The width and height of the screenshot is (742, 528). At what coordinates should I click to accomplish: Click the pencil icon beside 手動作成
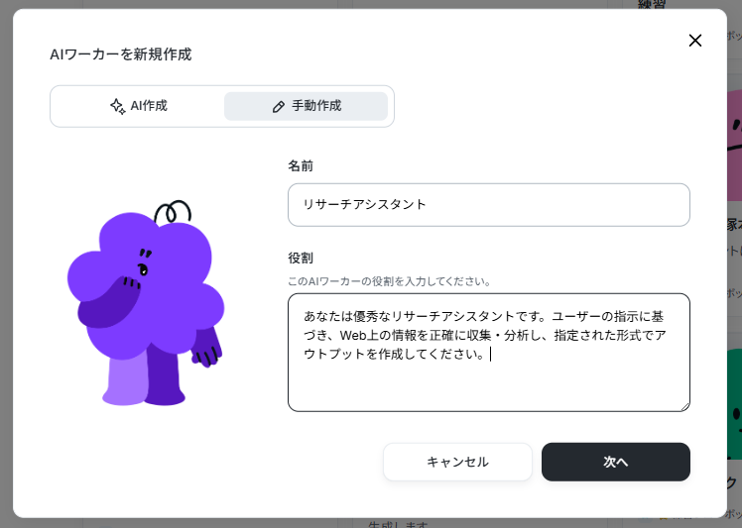(x=279, y=106)
